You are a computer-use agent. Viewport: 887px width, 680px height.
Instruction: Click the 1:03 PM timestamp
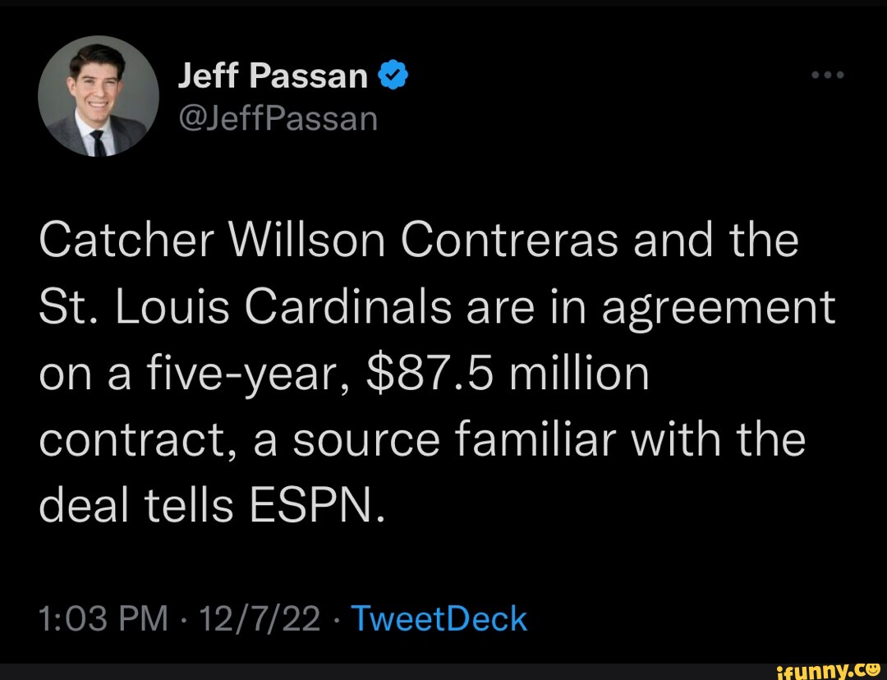pyautogui.click(x=103, y=618)
